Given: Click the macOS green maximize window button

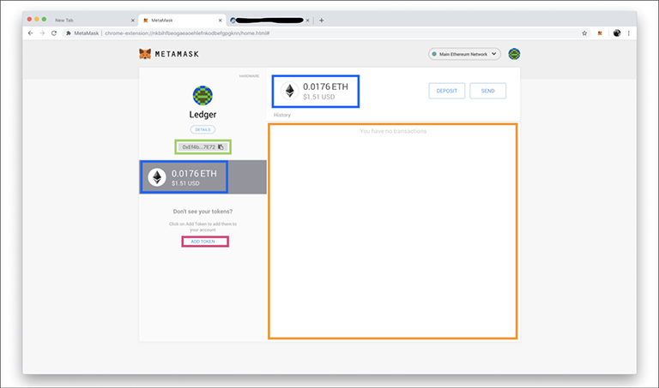Looking at the screenshot, I should pos(44,20).
